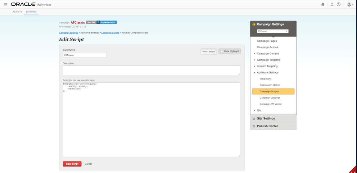Click the Site Settings tools icon
The image size is (357, 173).
254,119
